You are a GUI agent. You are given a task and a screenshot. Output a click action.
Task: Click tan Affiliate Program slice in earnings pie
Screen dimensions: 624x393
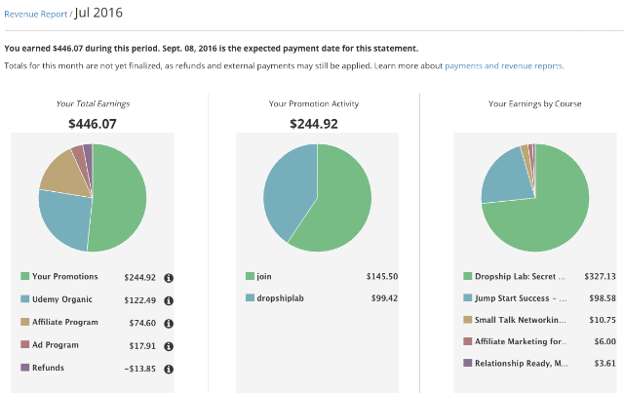click(x=65, y=176)
